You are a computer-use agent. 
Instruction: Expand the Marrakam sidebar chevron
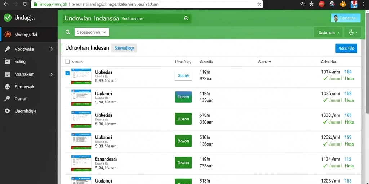point(52,74)
